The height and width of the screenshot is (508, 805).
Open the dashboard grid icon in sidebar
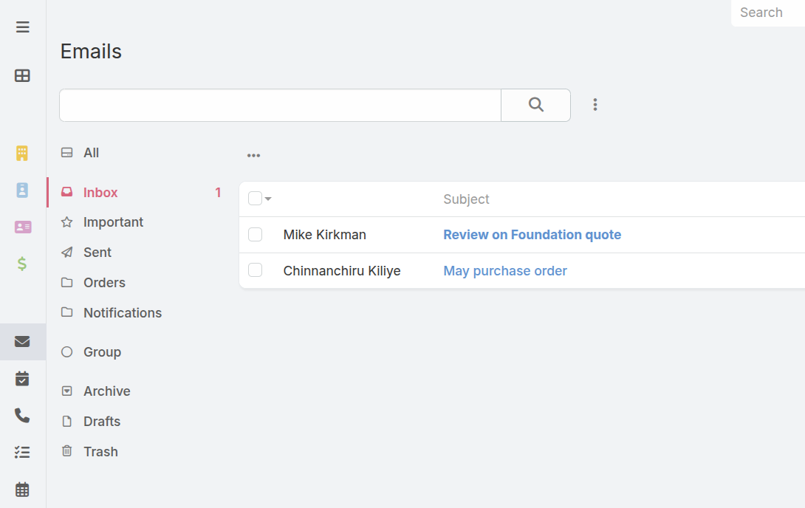tap(22, 75)
